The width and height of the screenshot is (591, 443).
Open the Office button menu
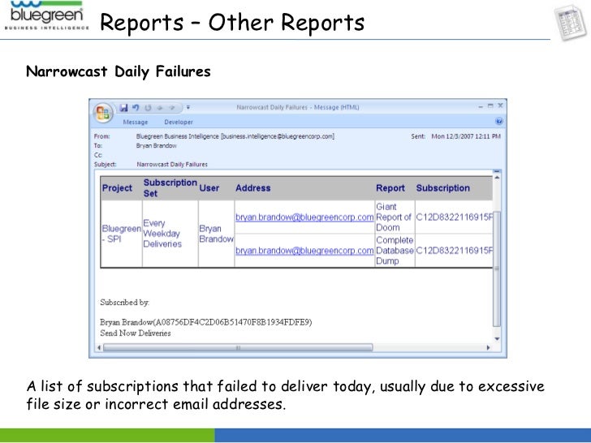[103, 112]
